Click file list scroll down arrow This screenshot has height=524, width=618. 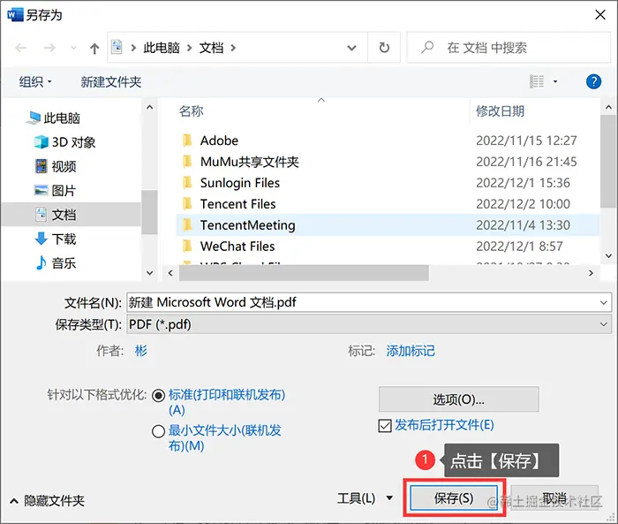[x=608, y=255]
